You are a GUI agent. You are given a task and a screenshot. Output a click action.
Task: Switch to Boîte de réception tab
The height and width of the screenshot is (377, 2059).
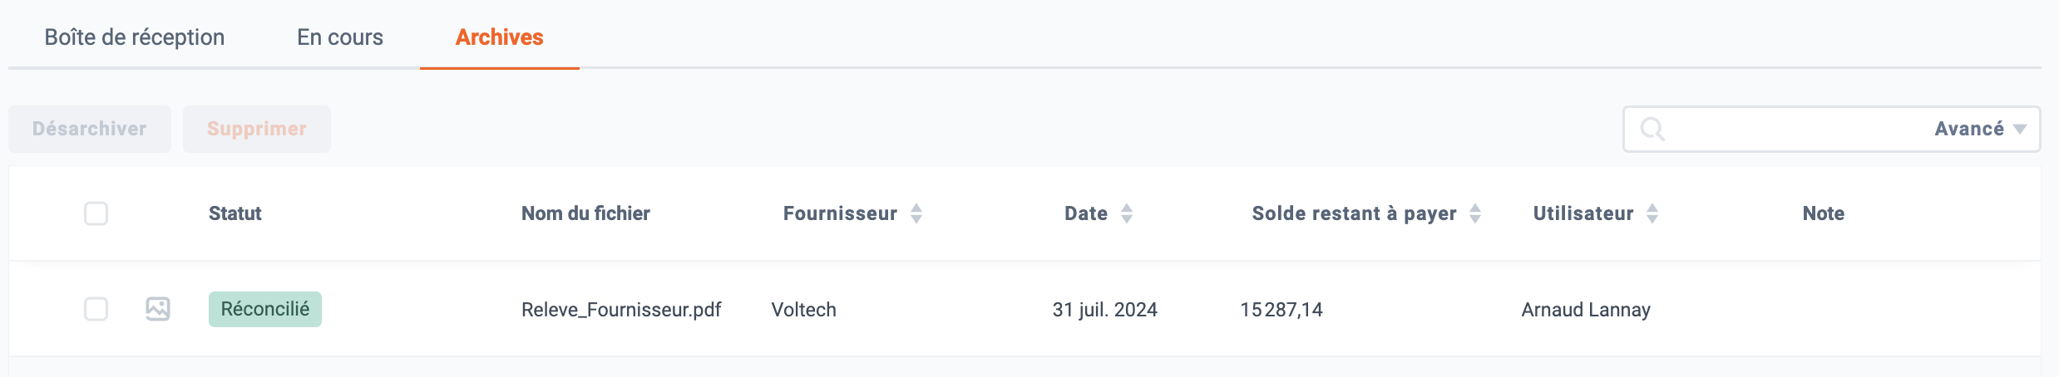(135, 37)
